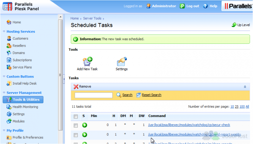253x144 pixels.
Task: Tick the checkbox for secur-check task
Action: pyautogui.click(x=76, y=125)
